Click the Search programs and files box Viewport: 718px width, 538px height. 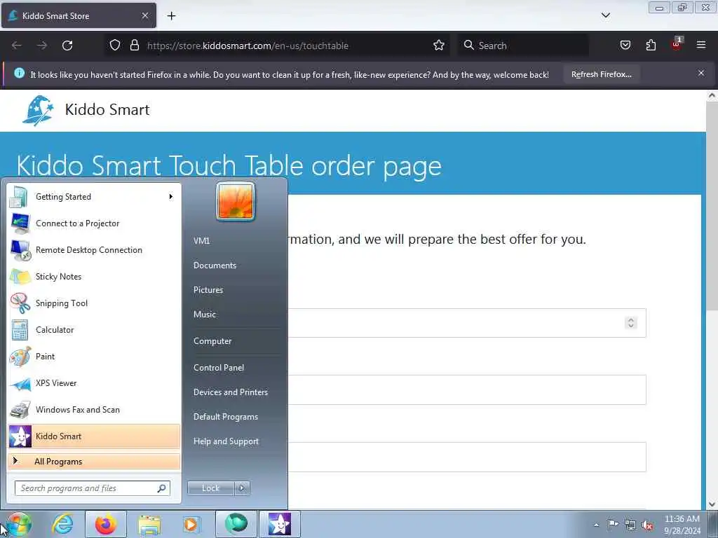92,488
